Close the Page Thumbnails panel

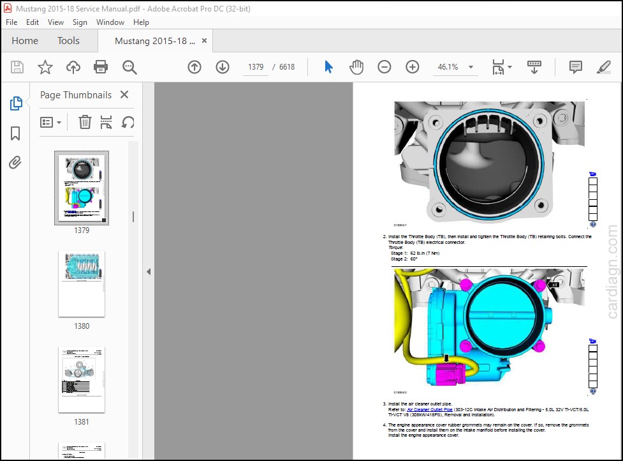(124, 94)
